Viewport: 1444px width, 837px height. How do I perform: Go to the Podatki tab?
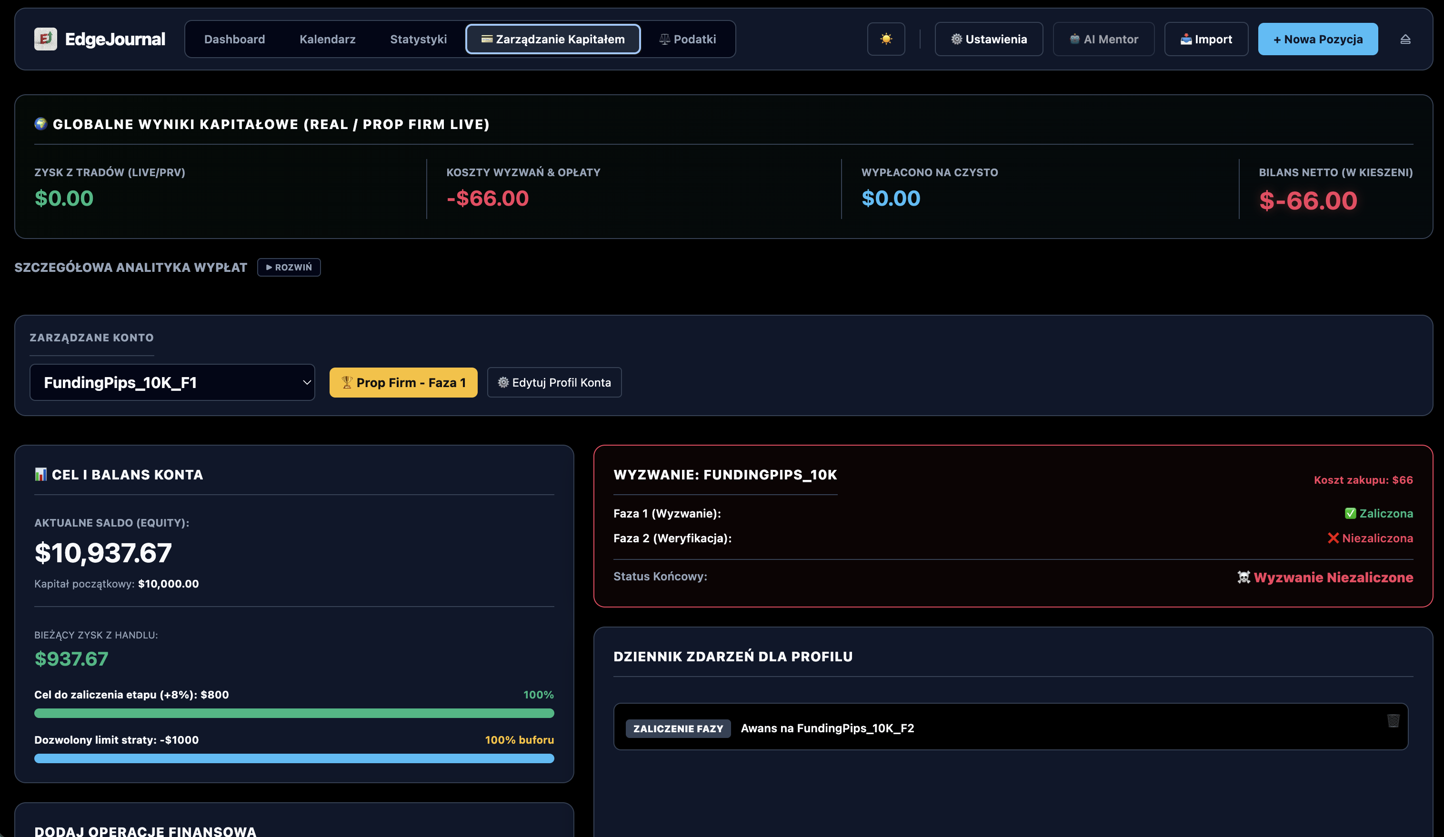point(688,39)
